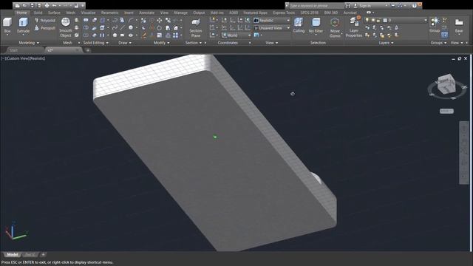Switch to the Model layout tab
The image size is (473, 266).
tap(13, 254)
